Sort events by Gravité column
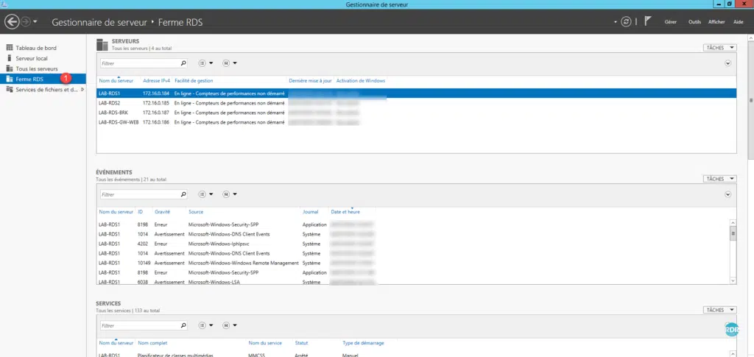Screen dimensions: 754x357 tap(163, 211)
